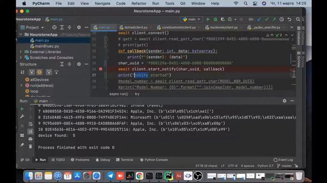Image resolution: width=327 pixels, height=183 pixels.
Task: Open the Python Console tool window
Action: pyautogui.click(x=154, y=160)
